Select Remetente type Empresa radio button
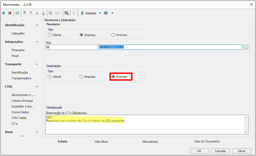 pyautogui.click(x=81, y=35)
